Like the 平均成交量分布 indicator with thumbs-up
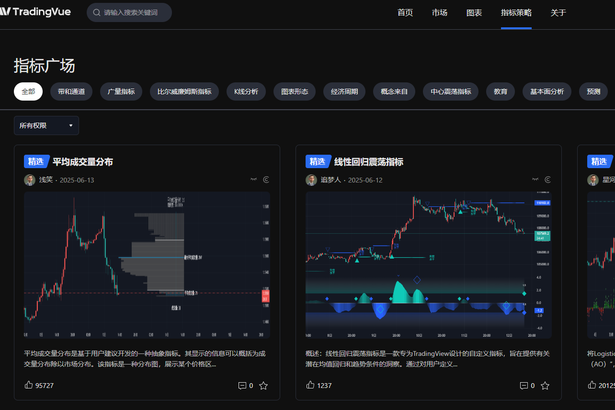This screenshot has width=615, height=410. [x=29, y=385]
